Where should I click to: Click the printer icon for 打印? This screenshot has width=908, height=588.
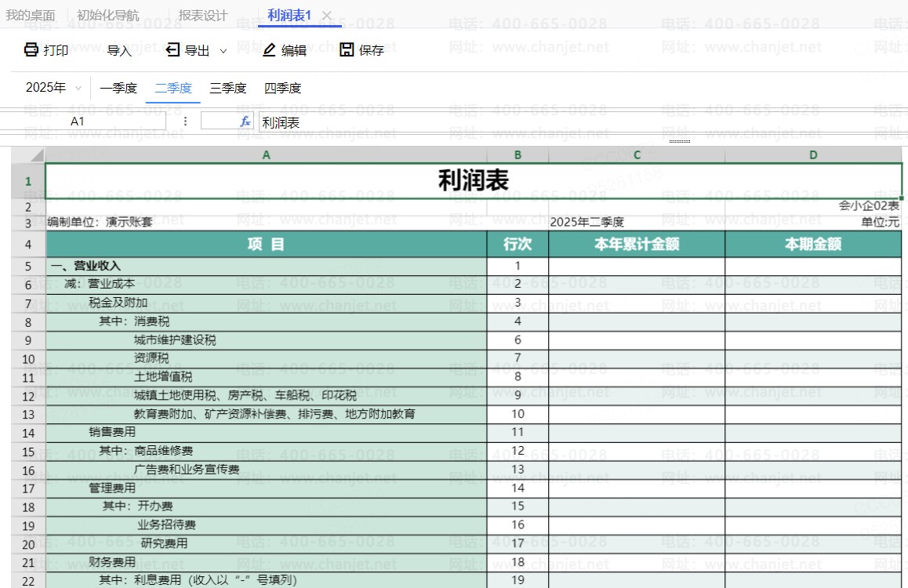point(31,49)
